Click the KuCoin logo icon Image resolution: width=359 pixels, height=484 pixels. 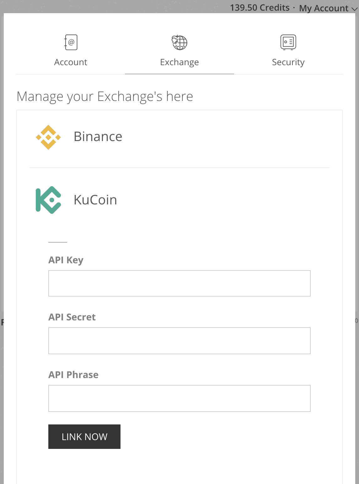click(x=48, y=200)
